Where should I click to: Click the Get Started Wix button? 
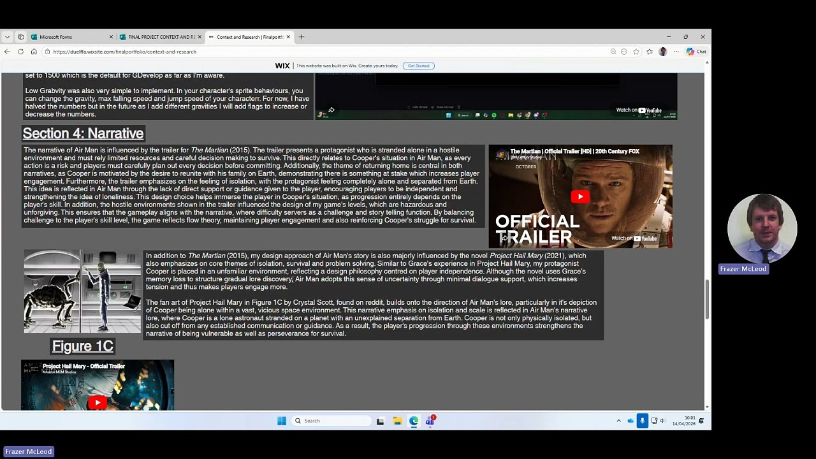[418, 66]
